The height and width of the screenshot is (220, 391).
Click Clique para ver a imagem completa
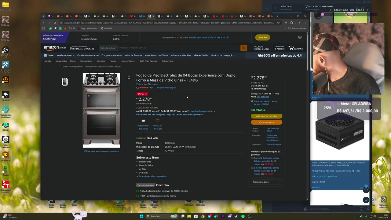click(101, 151)
